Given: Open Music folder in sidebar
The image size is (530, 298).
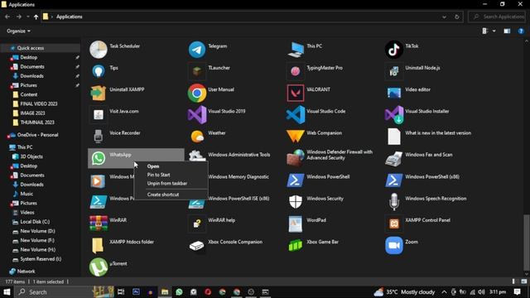Looking at the screenshot, I should pyautogui.click(x=26, y=194).
